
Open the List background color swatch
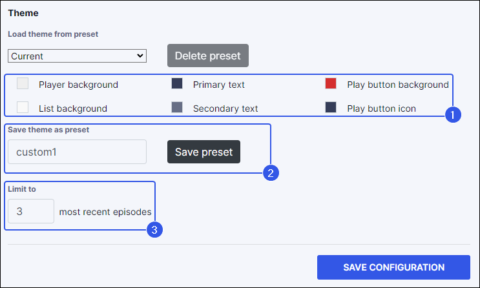(x=23, y=107)
